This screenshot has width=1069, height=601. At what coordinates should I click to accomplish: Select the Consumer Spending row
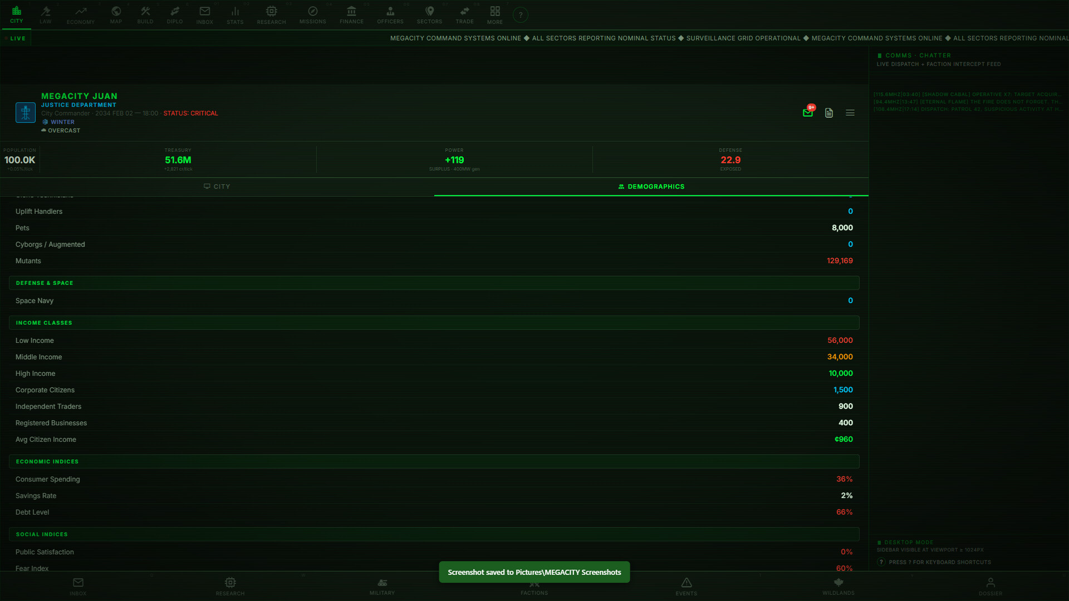[x=434, y=479]
